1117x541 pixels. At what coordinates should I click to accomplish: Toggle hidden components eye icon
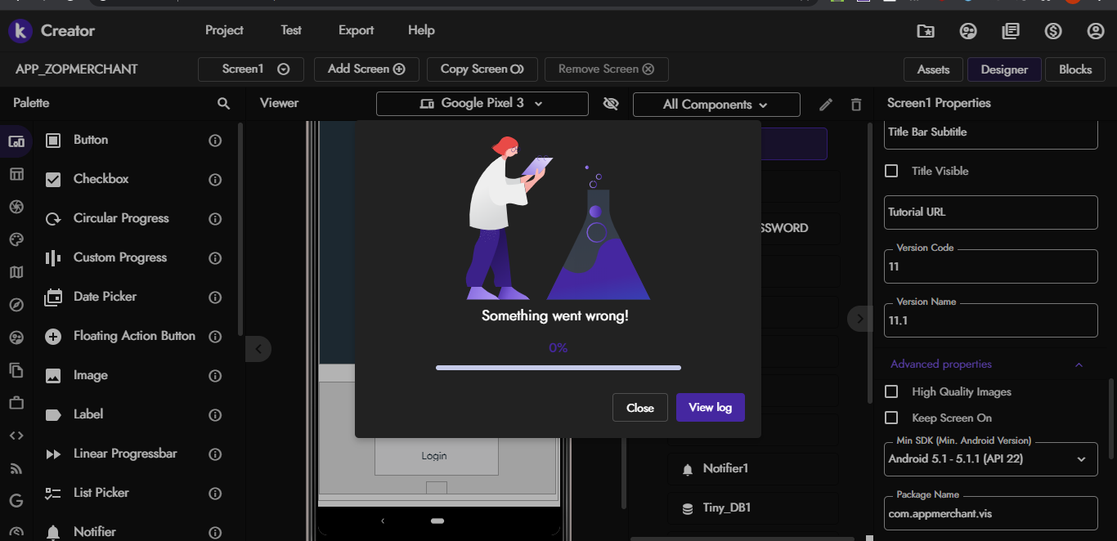click(610, 104)
